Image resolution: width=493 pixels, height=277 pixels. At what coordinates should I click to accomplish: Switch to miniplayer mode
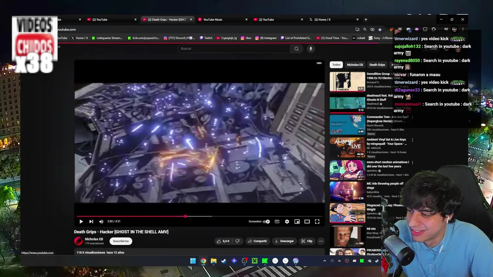(297, 222)
